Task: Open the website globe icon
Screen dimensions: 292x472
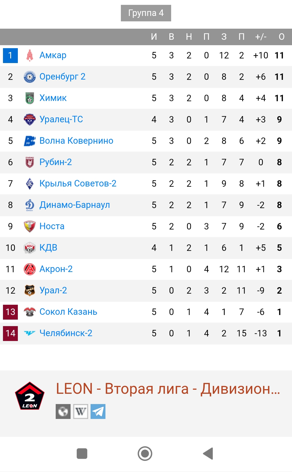Action: 63,411
